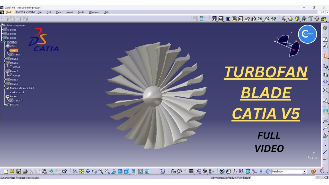Open the ENOVIA V5 VPM menu
The image size is (329, 185).
point(25,12)
